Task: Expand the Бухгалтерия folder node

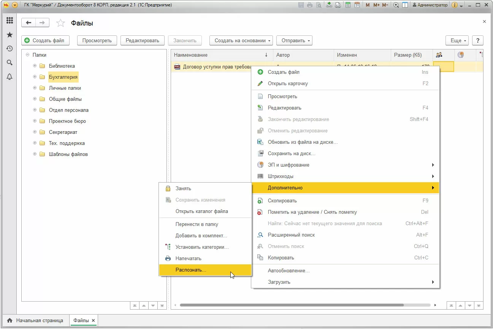Action: coord(35,77)
